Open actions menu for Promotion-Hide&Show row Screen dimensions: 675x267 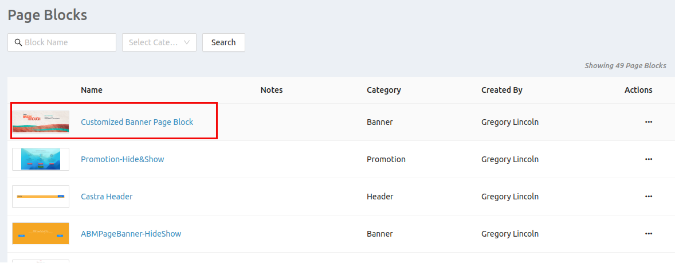(648, 159)
